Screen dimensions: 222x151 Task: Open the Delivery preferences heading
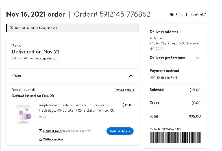coord(167,58)
